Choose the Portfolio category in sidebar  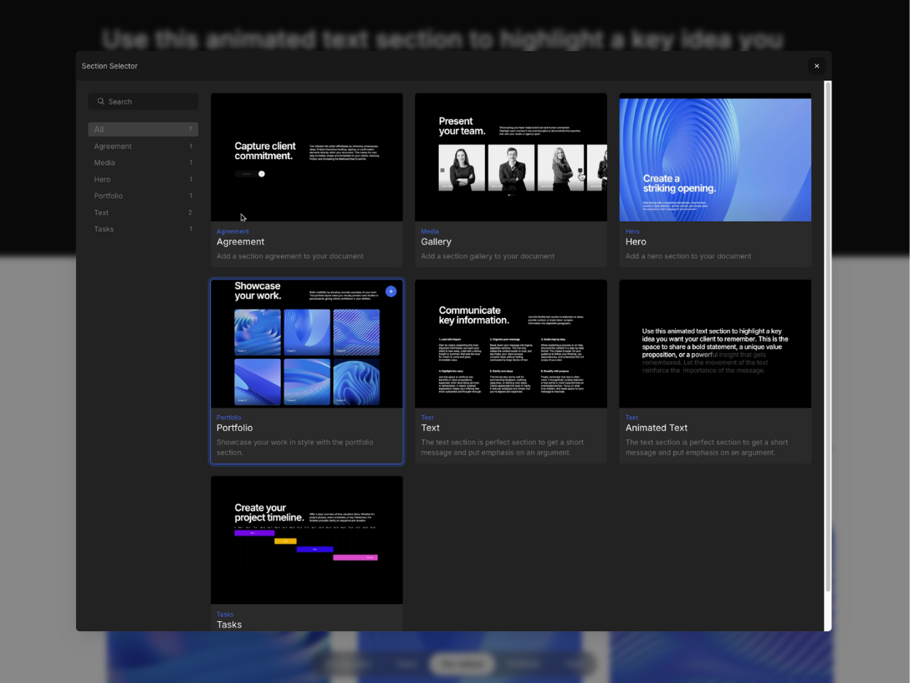[143, 196]
